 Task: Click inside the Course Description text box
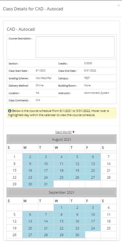pyautogui.click(x=75, y=47)
